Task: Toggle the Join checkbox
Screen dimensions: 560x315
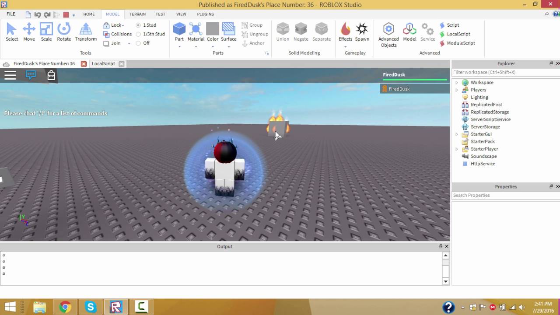Action: pos(106,43)
